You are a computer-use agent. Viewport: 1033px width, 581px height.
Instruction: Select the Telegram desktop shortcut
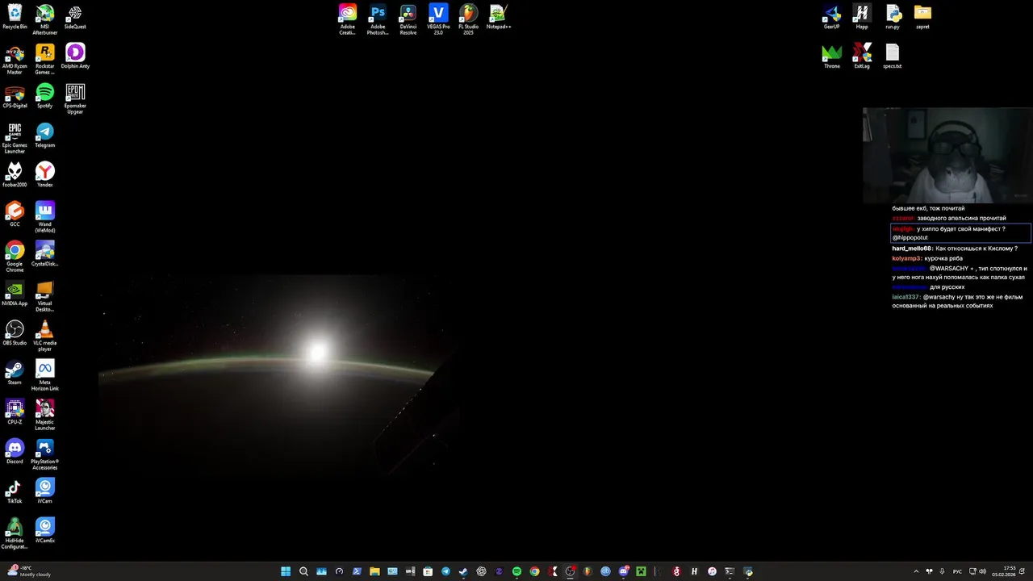point(45,136)
